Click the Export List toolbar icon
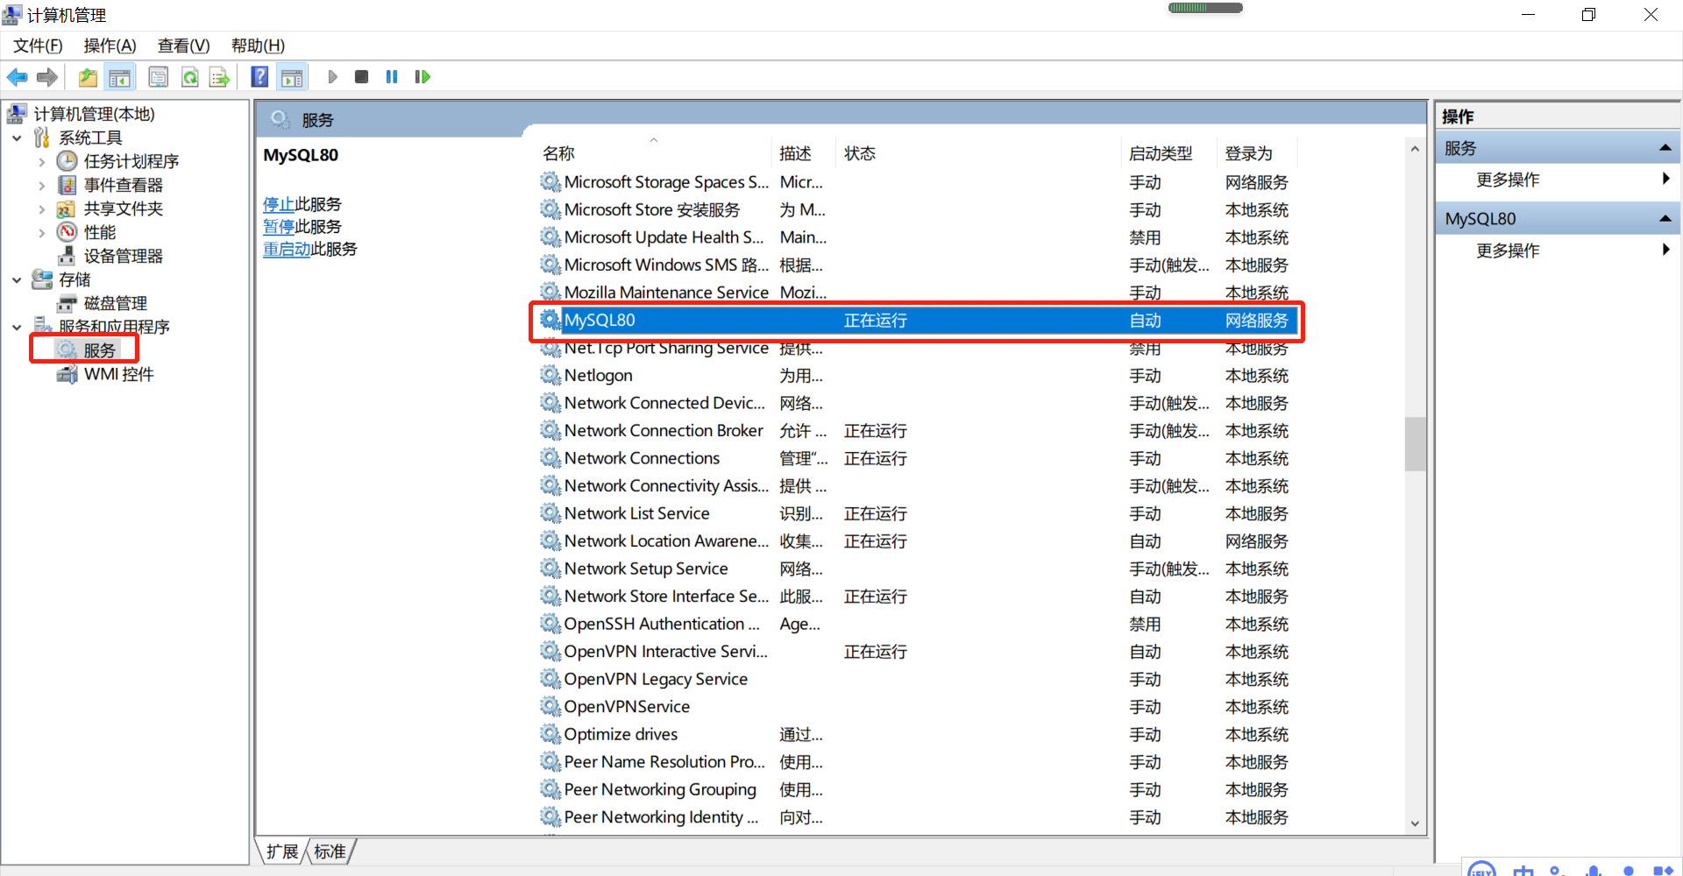The height and width of the screenshot is (876, 1683). [219, 77]
